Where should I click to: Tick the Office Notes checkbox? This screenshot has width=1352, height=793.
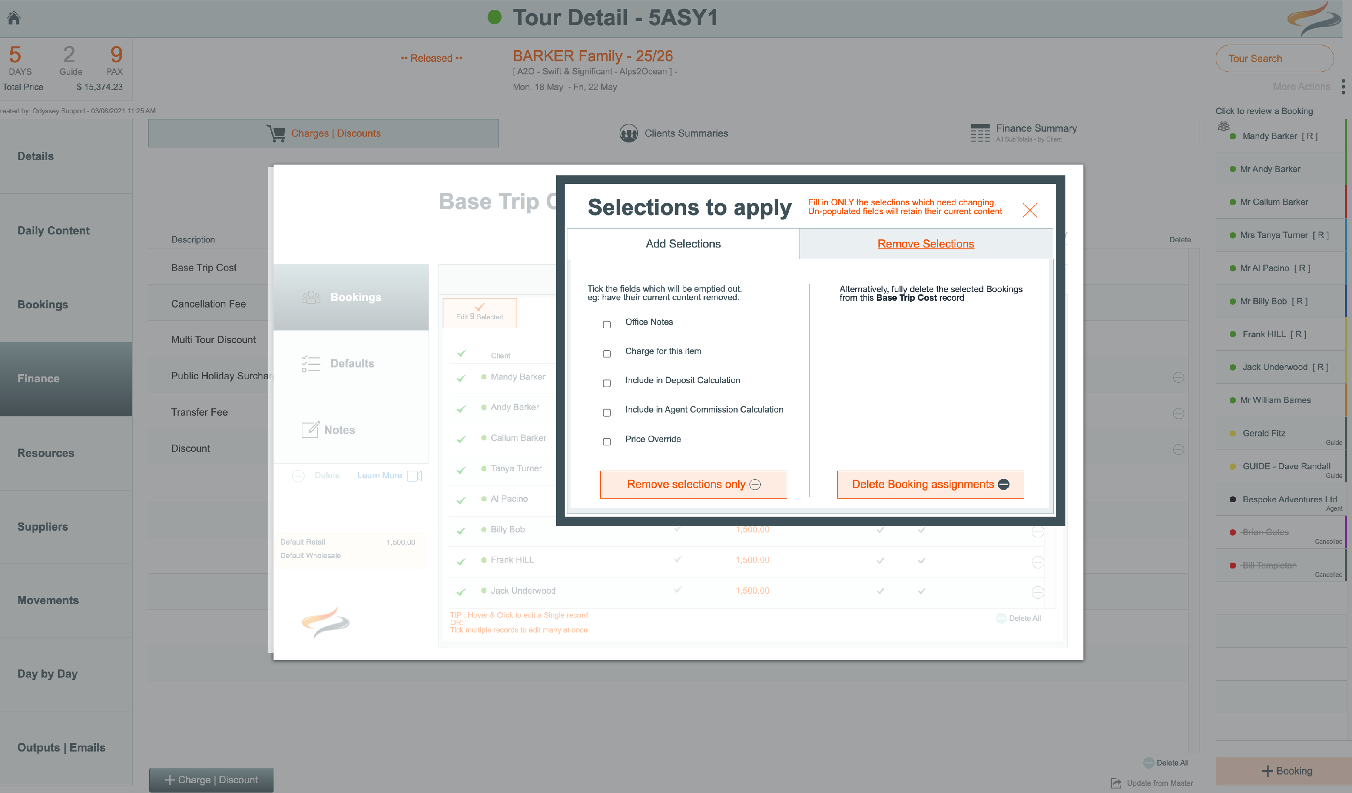(x=607, y=325)
